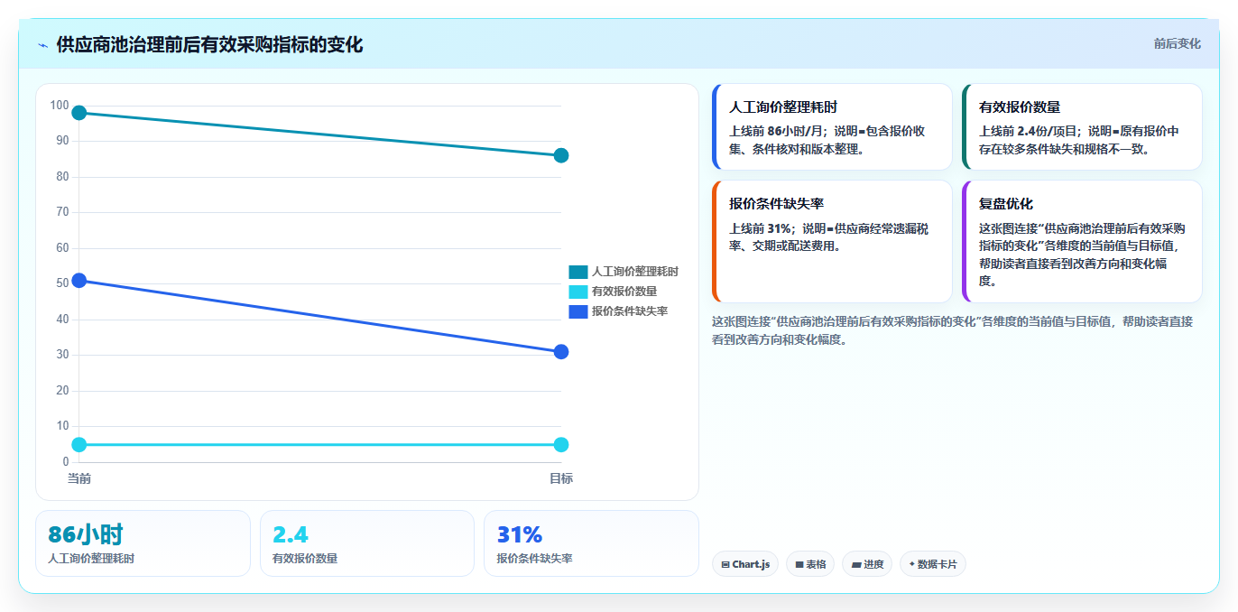The image size is (1238, 612).
Task: Click the 前后变化 label in header
Action: (x=1177, y=43)
